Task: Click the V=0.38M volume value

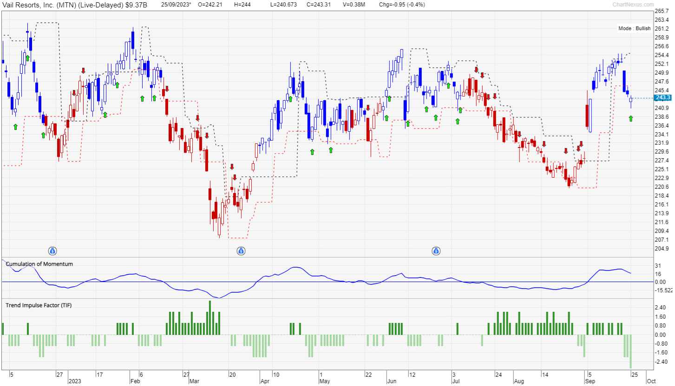Action: (354, 5)
